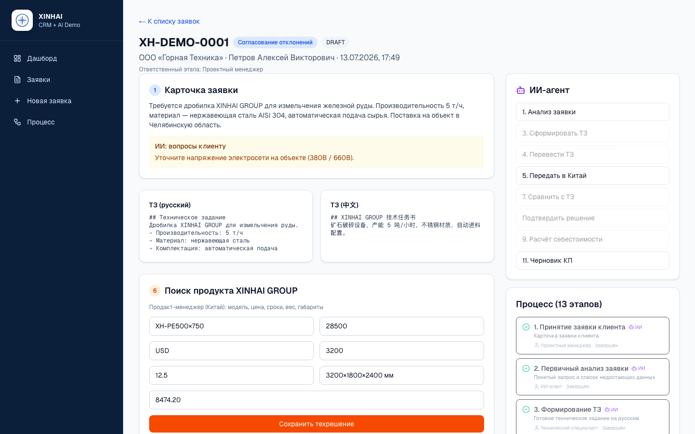Click Ответственный этапа: Проектный менеджер text

(x=201, y=69)
